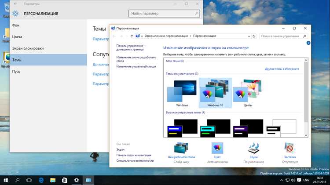The height and width of the screenshot is (185, 330).
Task: Open network icon in system tray
Action: coord(287,180)
